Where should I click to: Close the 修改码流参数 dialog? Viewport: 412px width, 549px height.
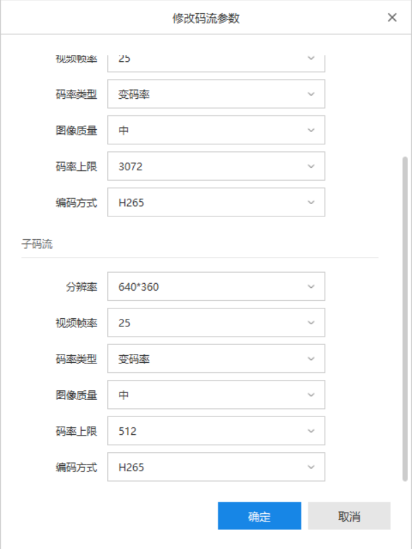(x=392, y=18)
